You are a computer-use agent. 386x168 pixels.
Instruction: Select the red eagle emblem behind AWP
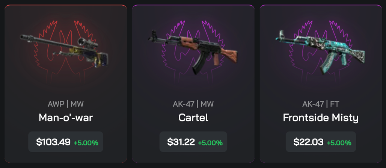coord(66,51)
